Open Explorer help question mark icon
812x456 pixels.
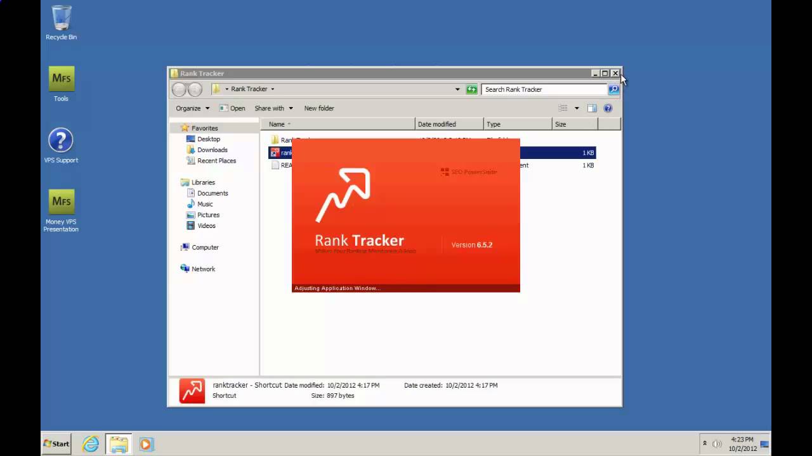tap(608, 108)
